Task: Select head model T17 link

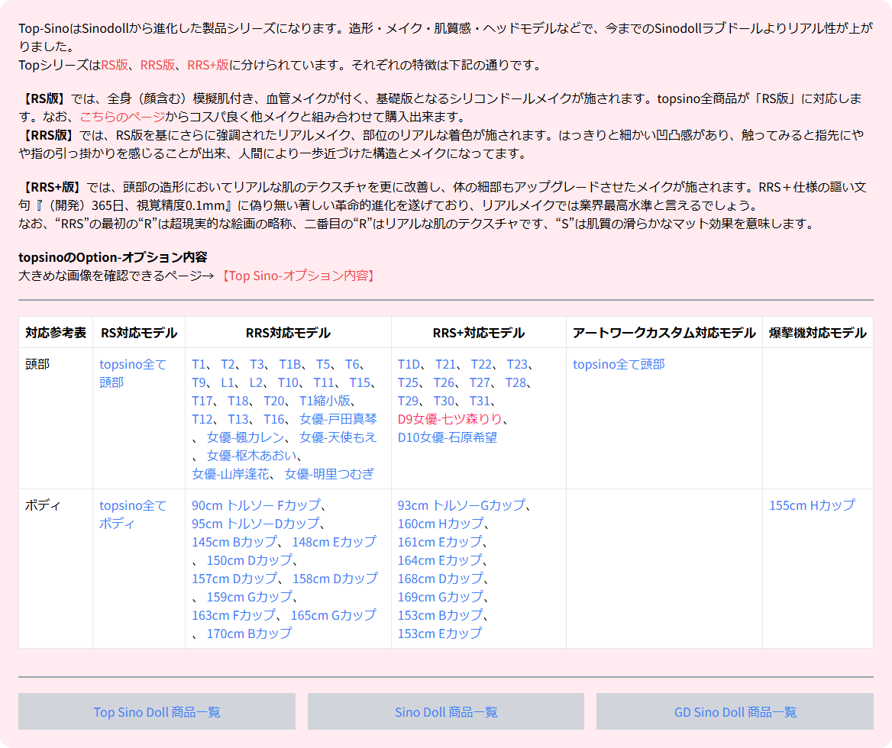Action: coord(202,401)
